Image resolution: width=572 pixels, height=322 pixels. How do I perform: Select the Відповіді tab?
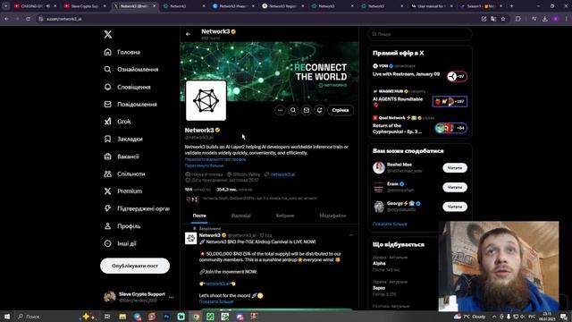(240, 216)
